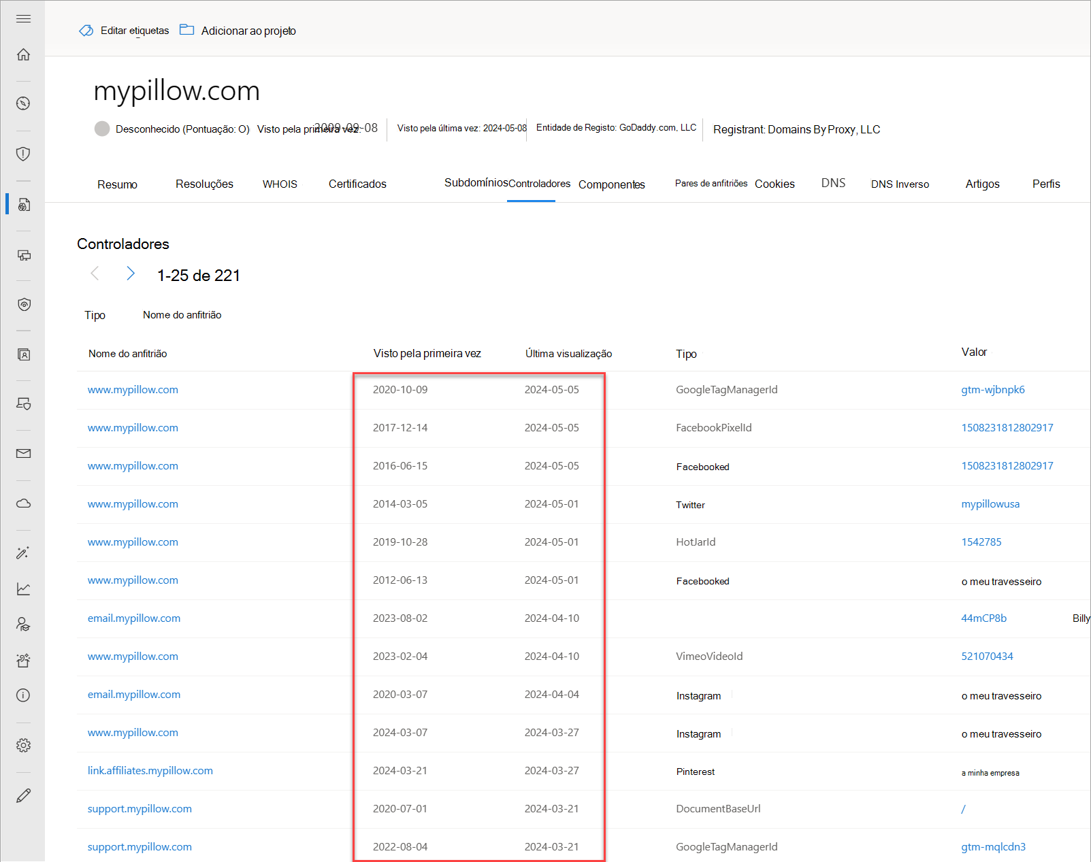Open the device shield icon in sidebar
This screenshot has height=862, width=1091.
click(x=23, y=404)
